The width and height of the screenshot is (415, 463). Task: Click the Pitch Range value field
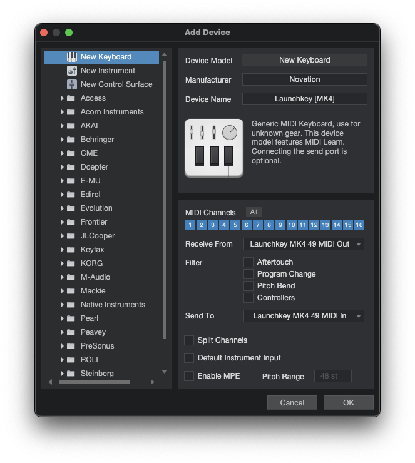(333, 376)
